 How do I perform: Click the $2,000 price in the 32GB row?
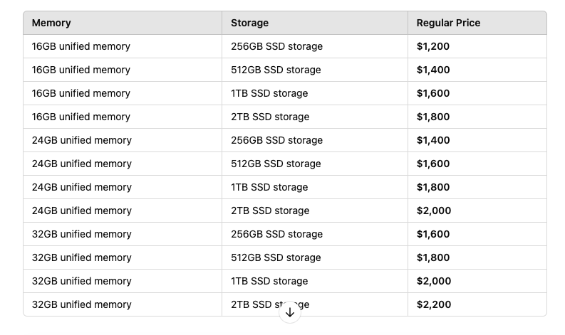[434, 281]
